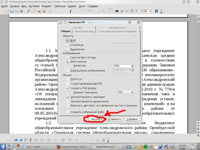The height and width of the screenshot is (150, 200).
Task: Click the Export Directly as PDF icon
Action: pyautogui.click(x=35, y=11)
